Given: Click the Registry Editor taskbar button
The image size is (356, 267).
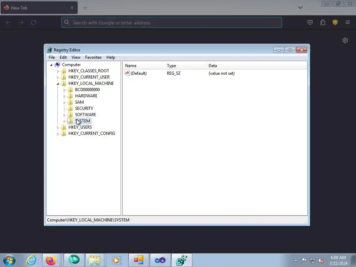Looking at the screenshot, I should pyautogui.click(x=181, y=260).
